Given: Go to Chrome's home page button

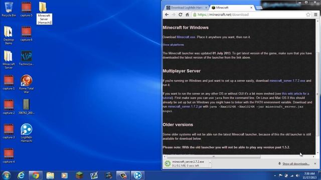Looking at the screenshot, I should coord(187,14).
